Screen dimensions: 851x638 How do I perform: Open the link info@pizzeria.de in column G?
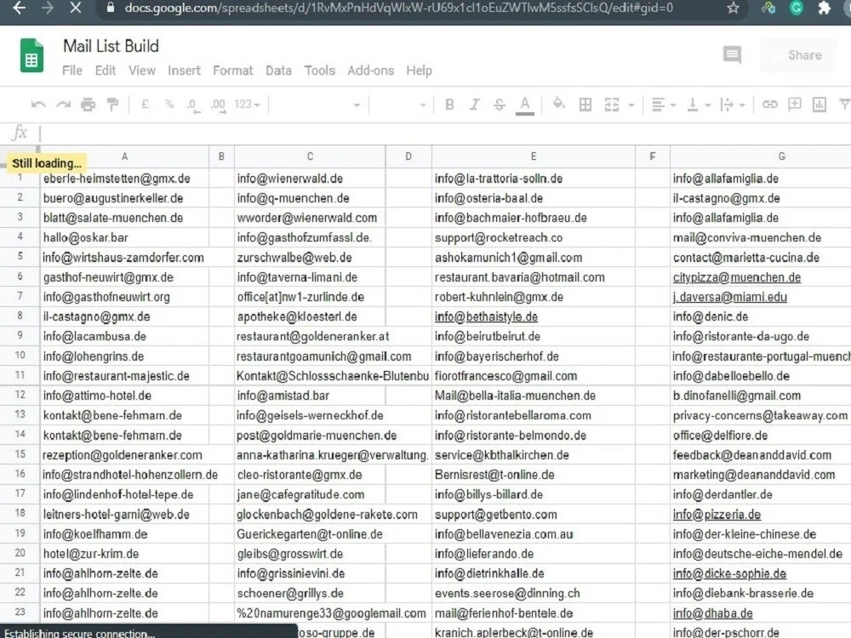click(716, 514)
